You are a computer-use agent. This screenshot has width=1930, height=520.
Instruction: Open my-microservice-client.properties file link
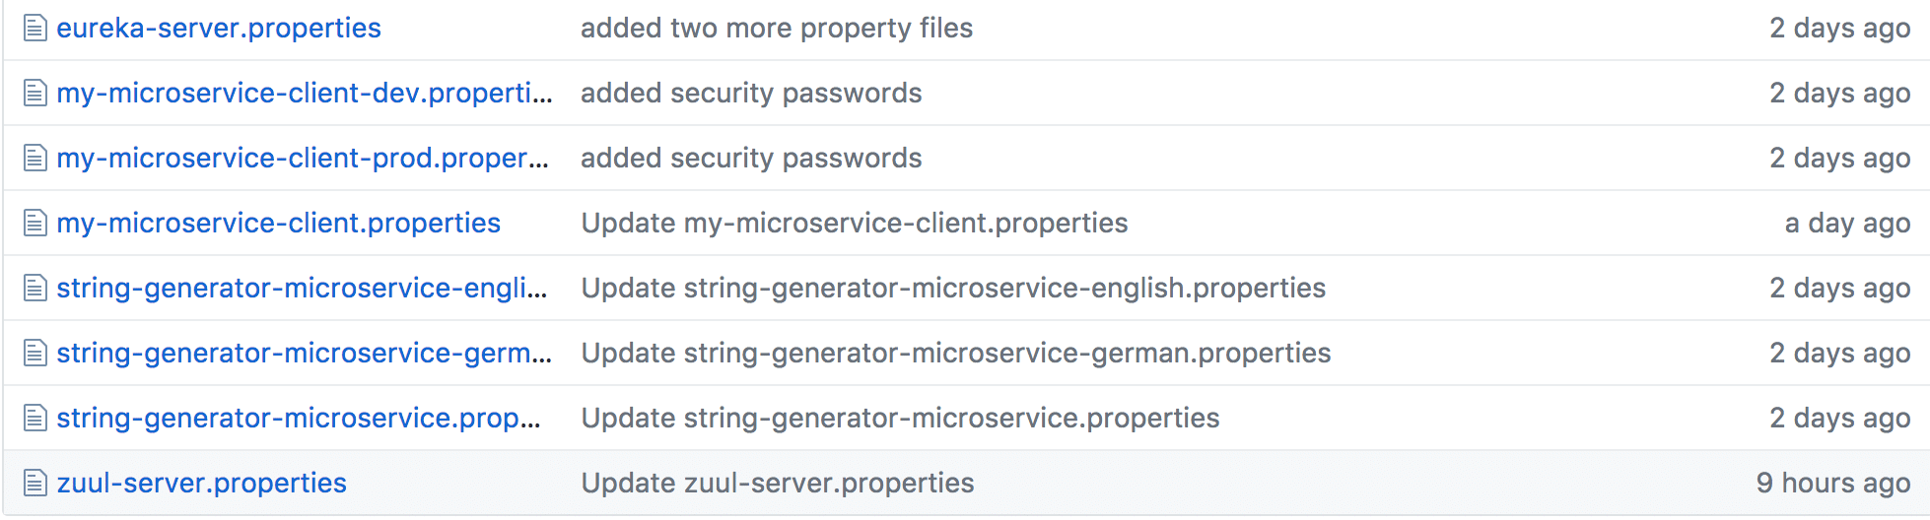tap(279, 224)
